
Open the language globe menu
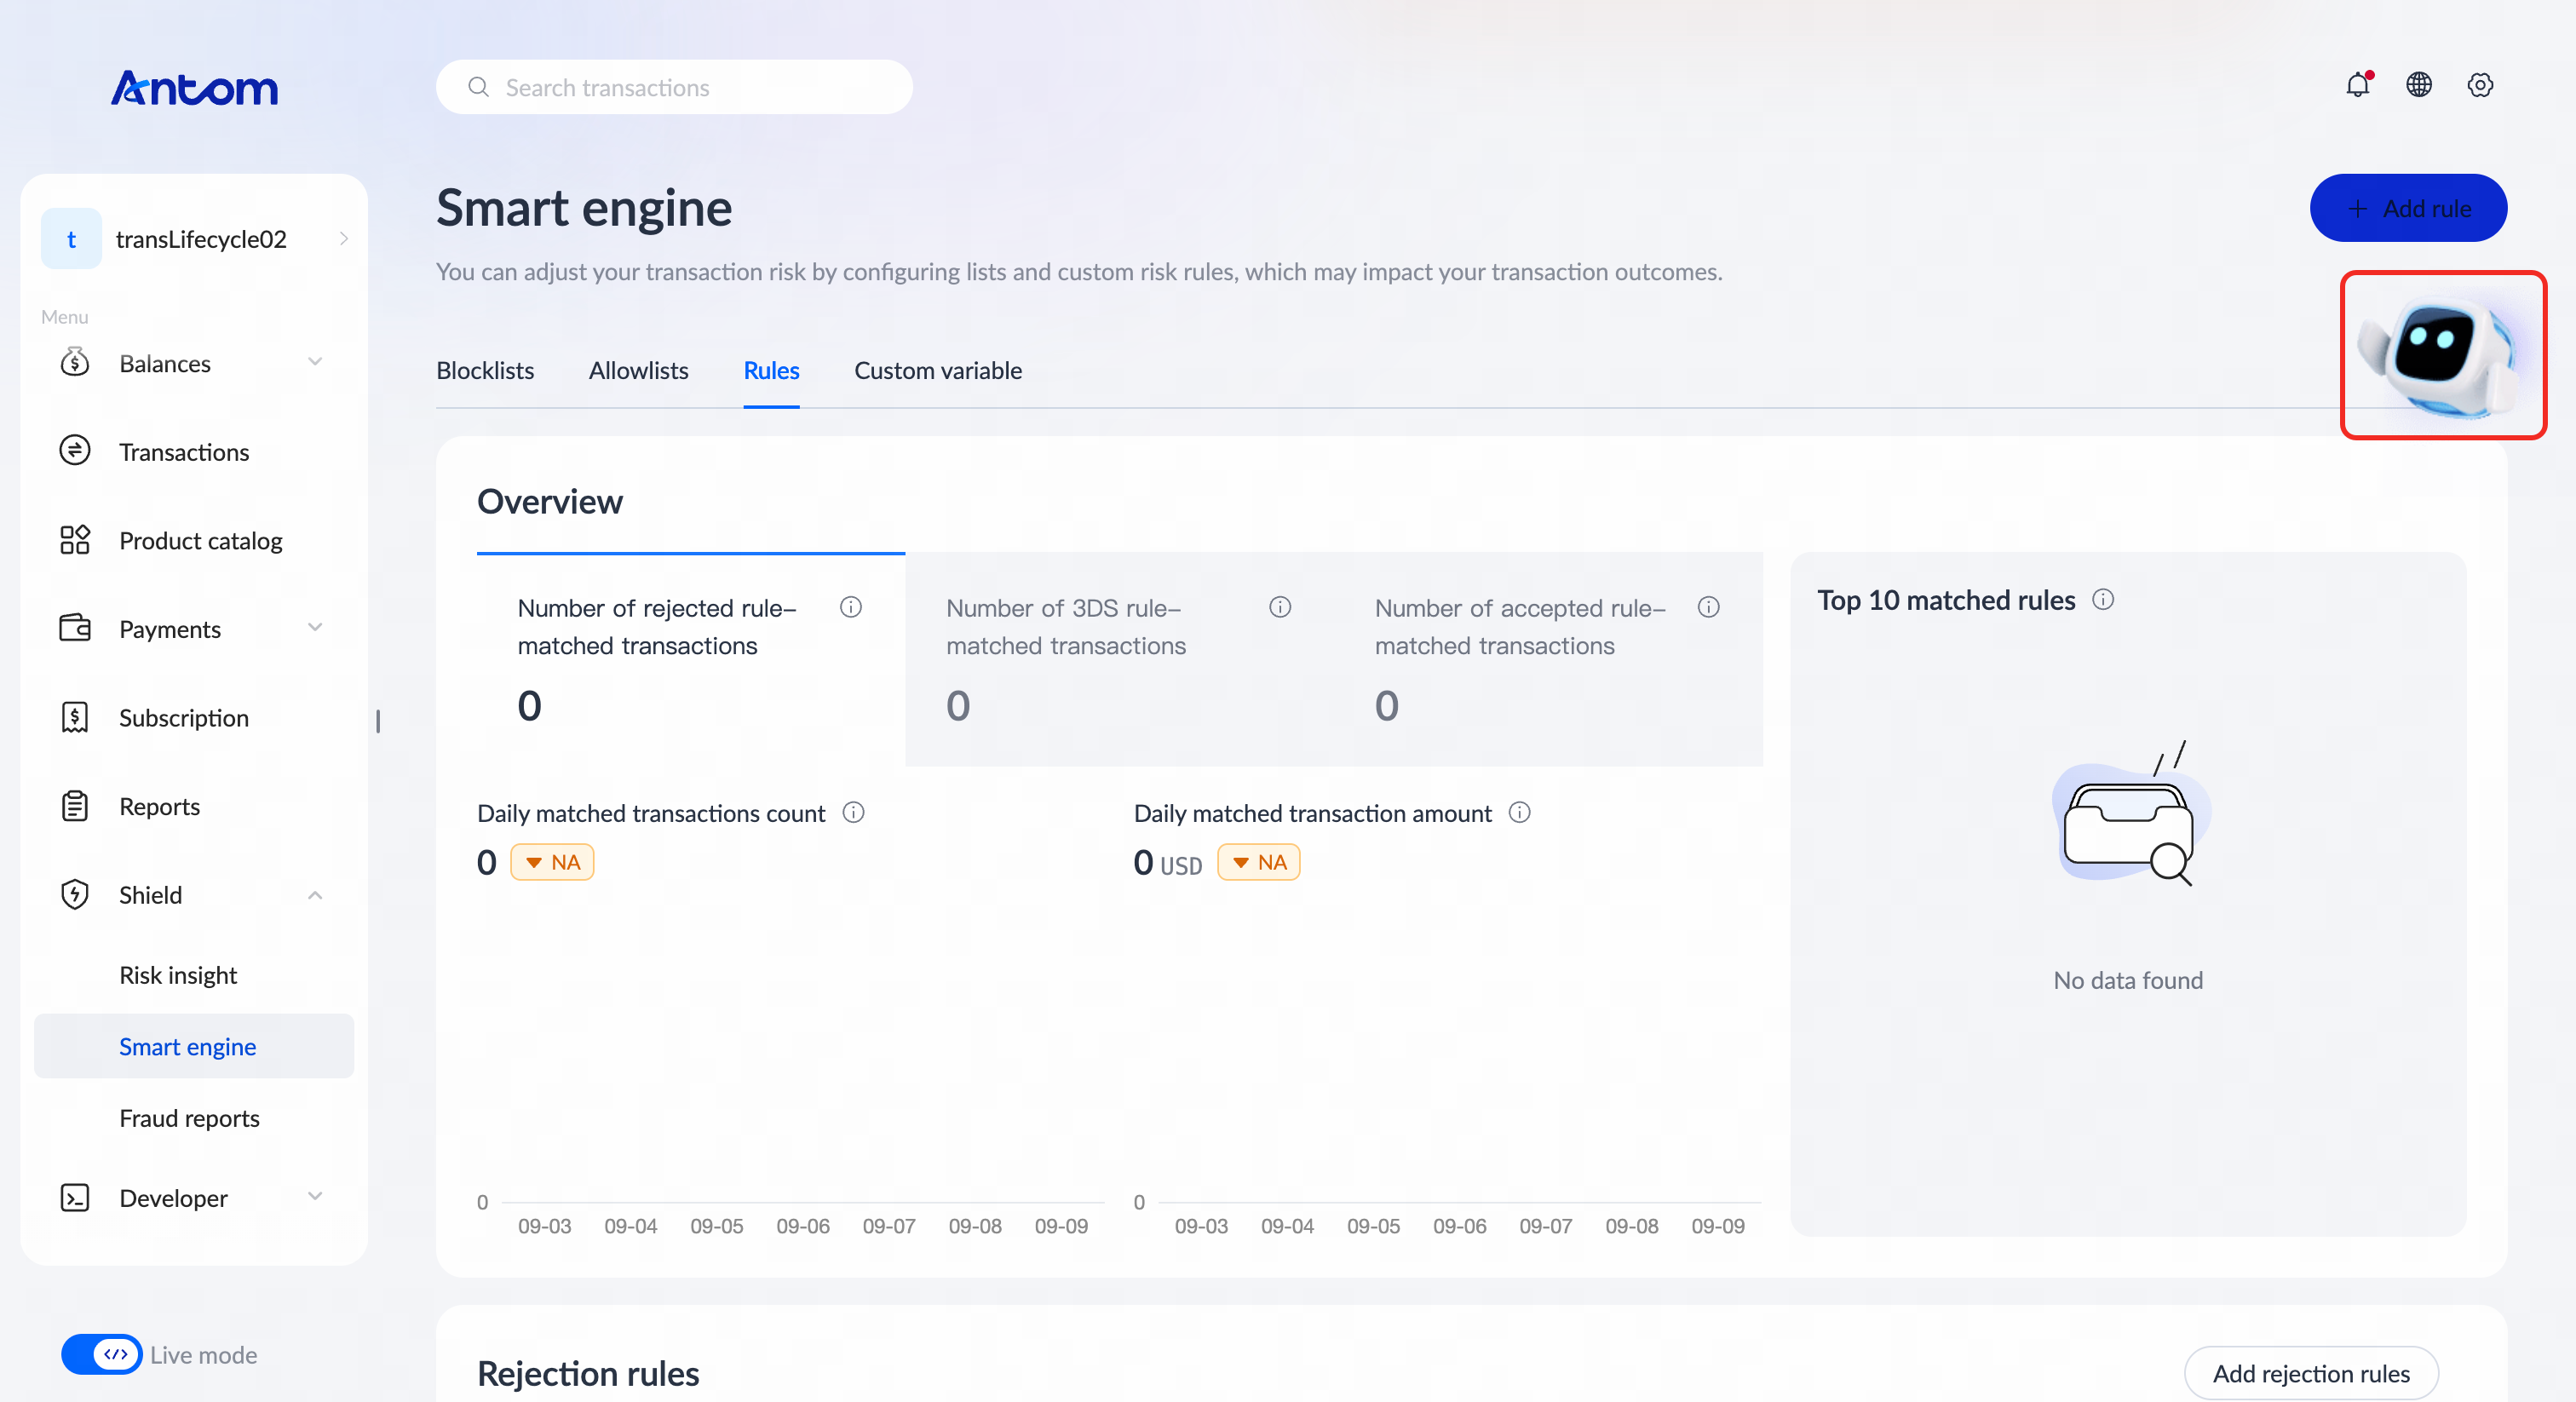pos(2419,85)
